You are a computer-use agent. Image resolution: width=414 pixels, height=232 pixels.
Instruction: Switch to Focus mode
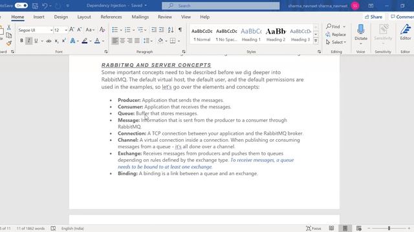(x=313, y=228)
